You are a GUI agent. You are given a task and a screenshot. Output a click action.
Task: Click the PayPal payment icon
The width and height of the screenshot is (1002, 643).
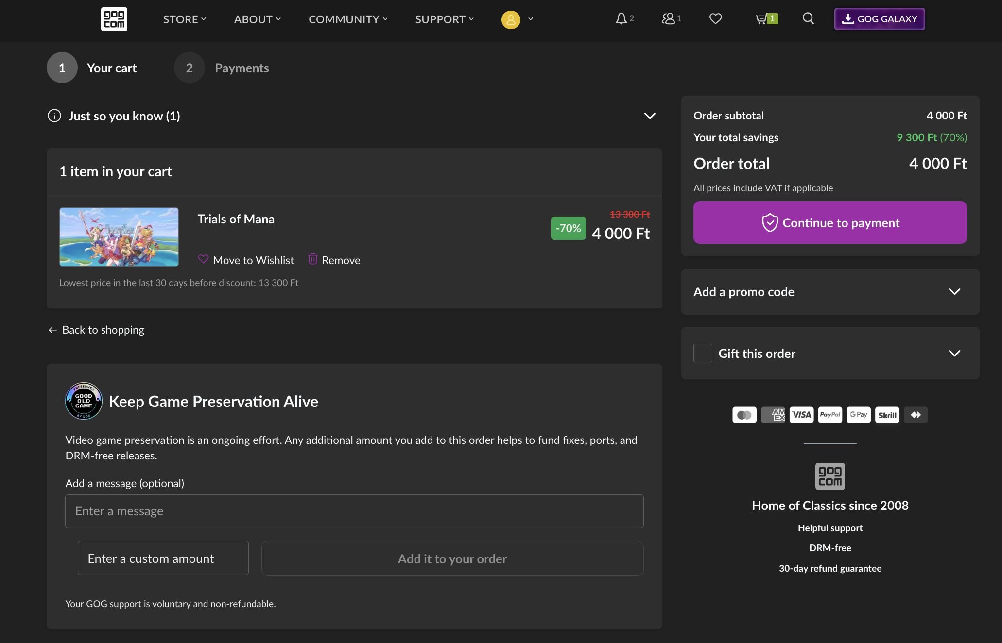click(x=830, y=415)
